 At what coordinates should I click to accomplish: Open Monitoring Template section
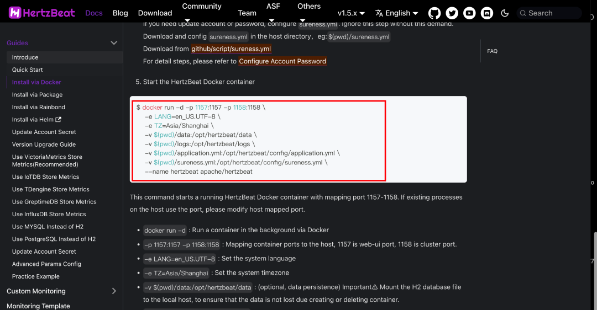(38, 306)
